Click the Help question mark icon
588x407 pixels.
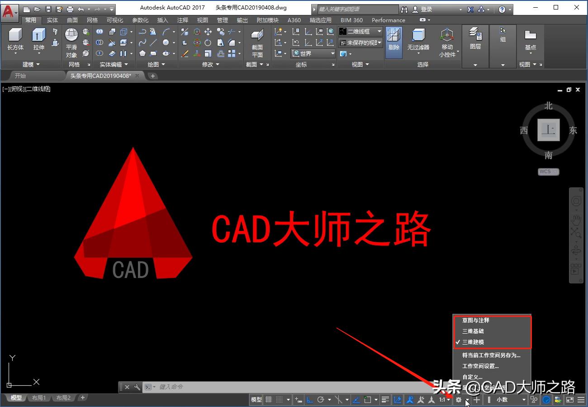[502, 9]
